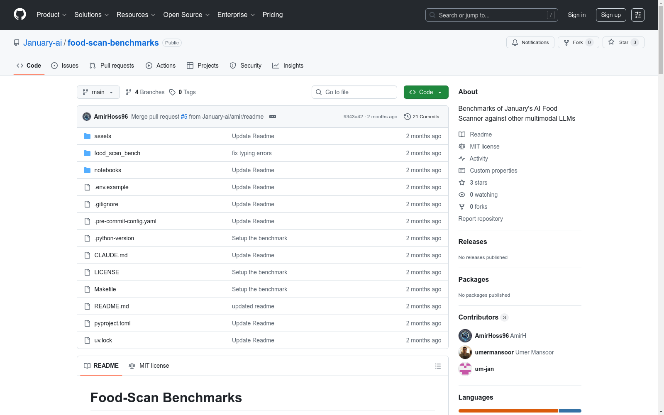Open README outline list icon
This screenshot has height=415, width=664.
[x=437, y=366]
